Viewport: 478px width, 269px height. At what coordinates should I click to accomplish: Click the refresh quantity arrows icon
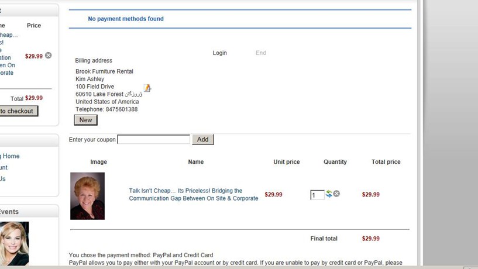(329, 194)
